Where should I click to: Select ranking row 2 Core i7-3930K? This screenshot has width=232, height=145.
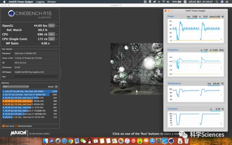click(x=30, y=95)
